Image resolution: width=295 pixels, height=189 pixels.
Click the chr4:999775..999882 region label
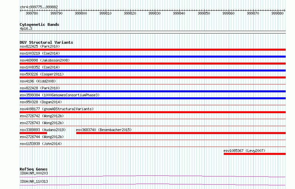pos(39,7)
